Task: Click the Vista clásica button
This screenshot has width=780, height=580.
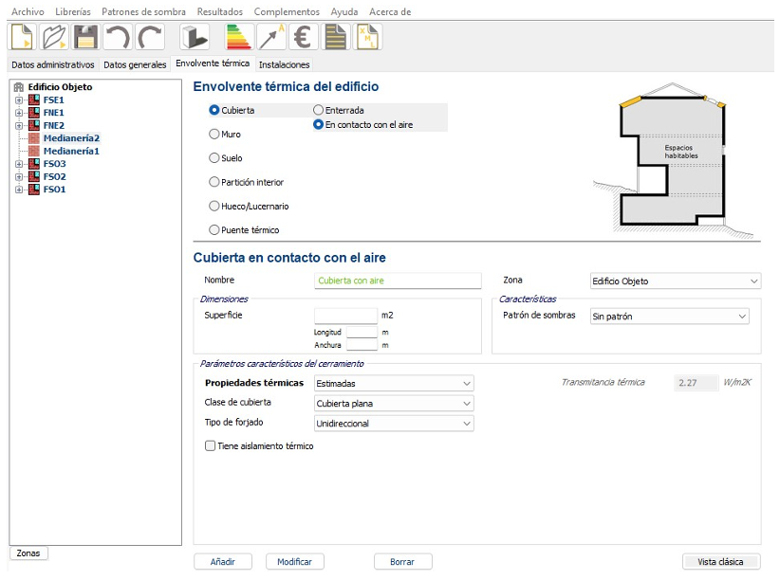Action: pos(720,562)
